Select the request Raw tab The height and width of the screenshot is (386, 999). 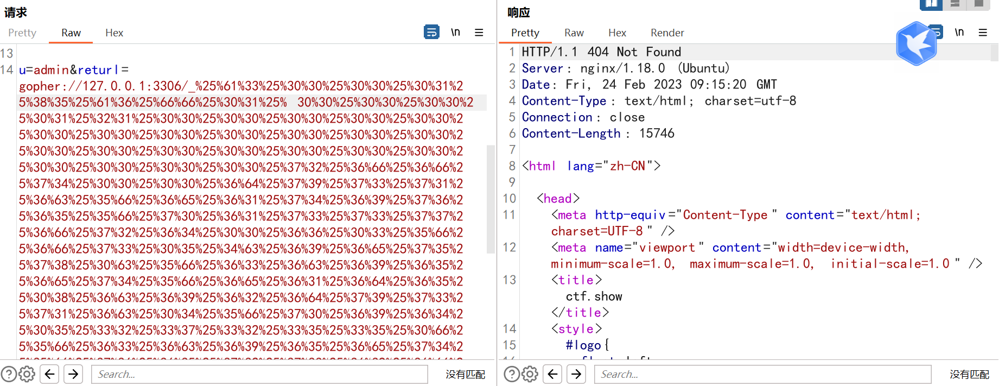(x=71, y=33)
